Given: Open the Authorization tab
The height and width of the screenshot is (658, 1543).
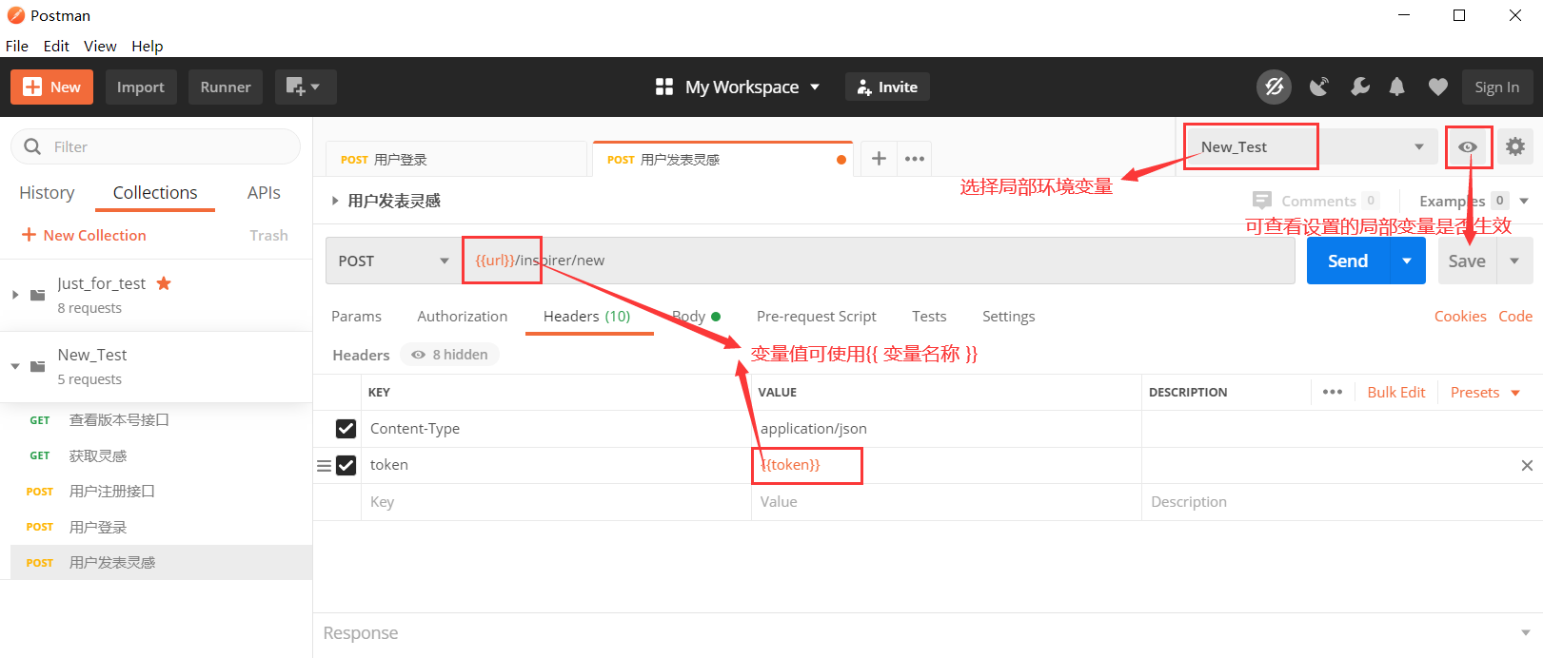Looking at the screenshot, I should pos(462,316).
